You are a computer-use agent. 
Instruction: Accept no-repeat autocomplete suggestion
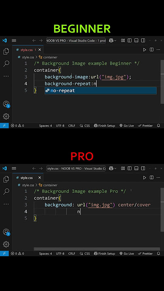[100, 91]
